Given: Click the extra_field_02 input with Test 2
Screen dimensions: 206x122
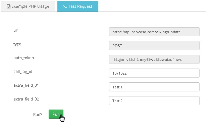Looking at the screenshot, I should [x=154, y=101].
